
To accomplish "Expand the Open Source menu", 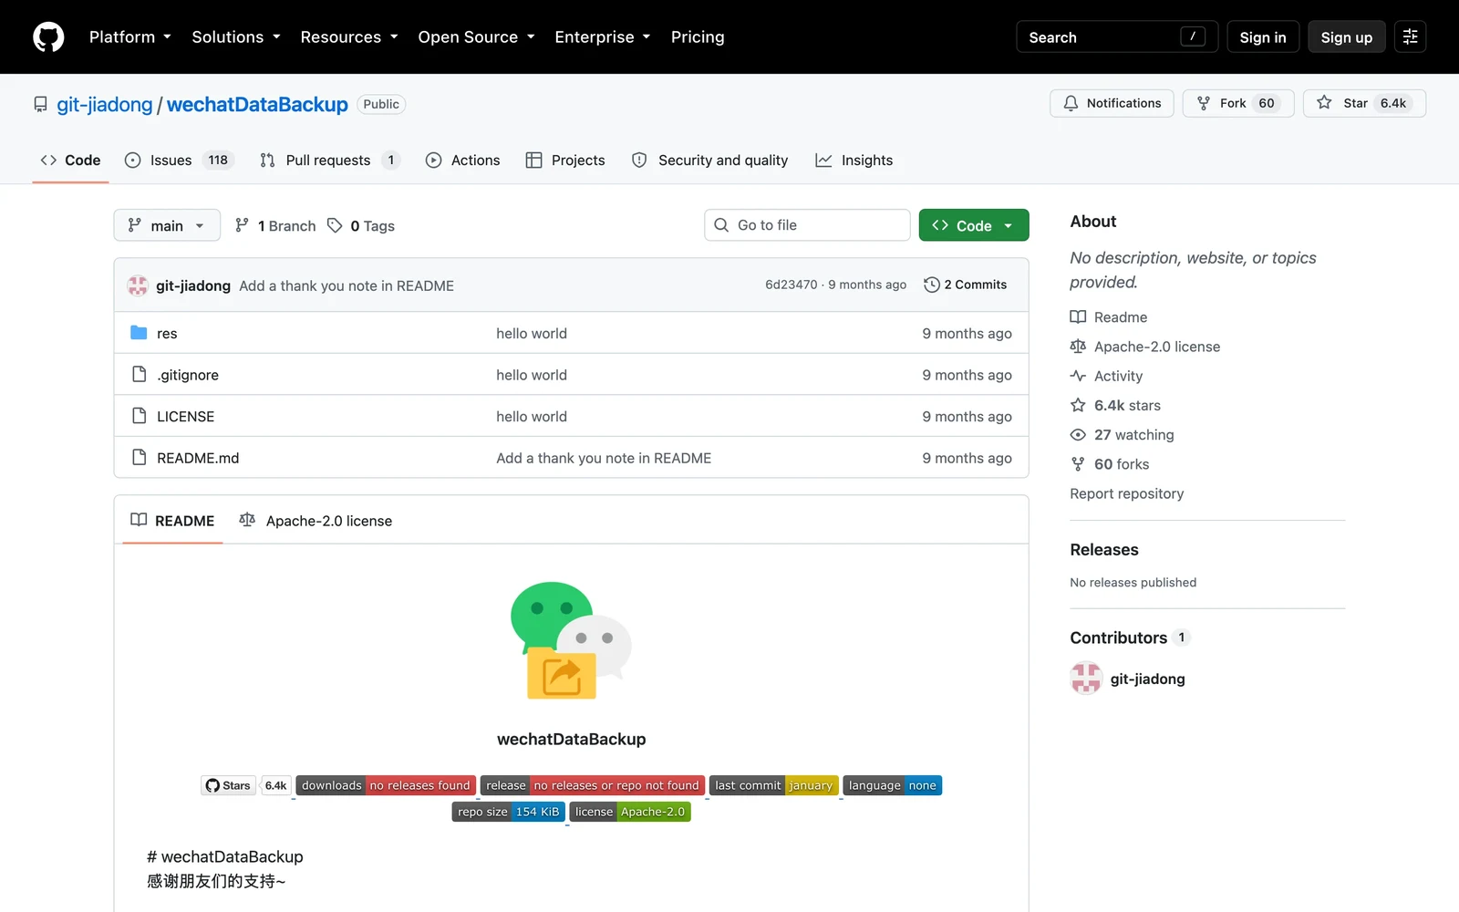I will pos(476,37).
